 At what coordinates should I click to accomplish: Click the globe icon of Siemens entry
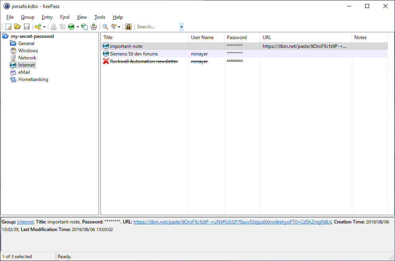(x=106, y=54)
